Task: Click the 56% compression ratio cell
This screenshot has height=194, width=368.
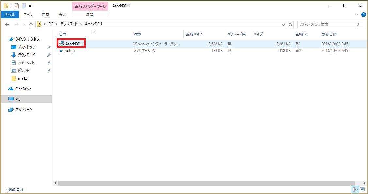Action: 299,50
